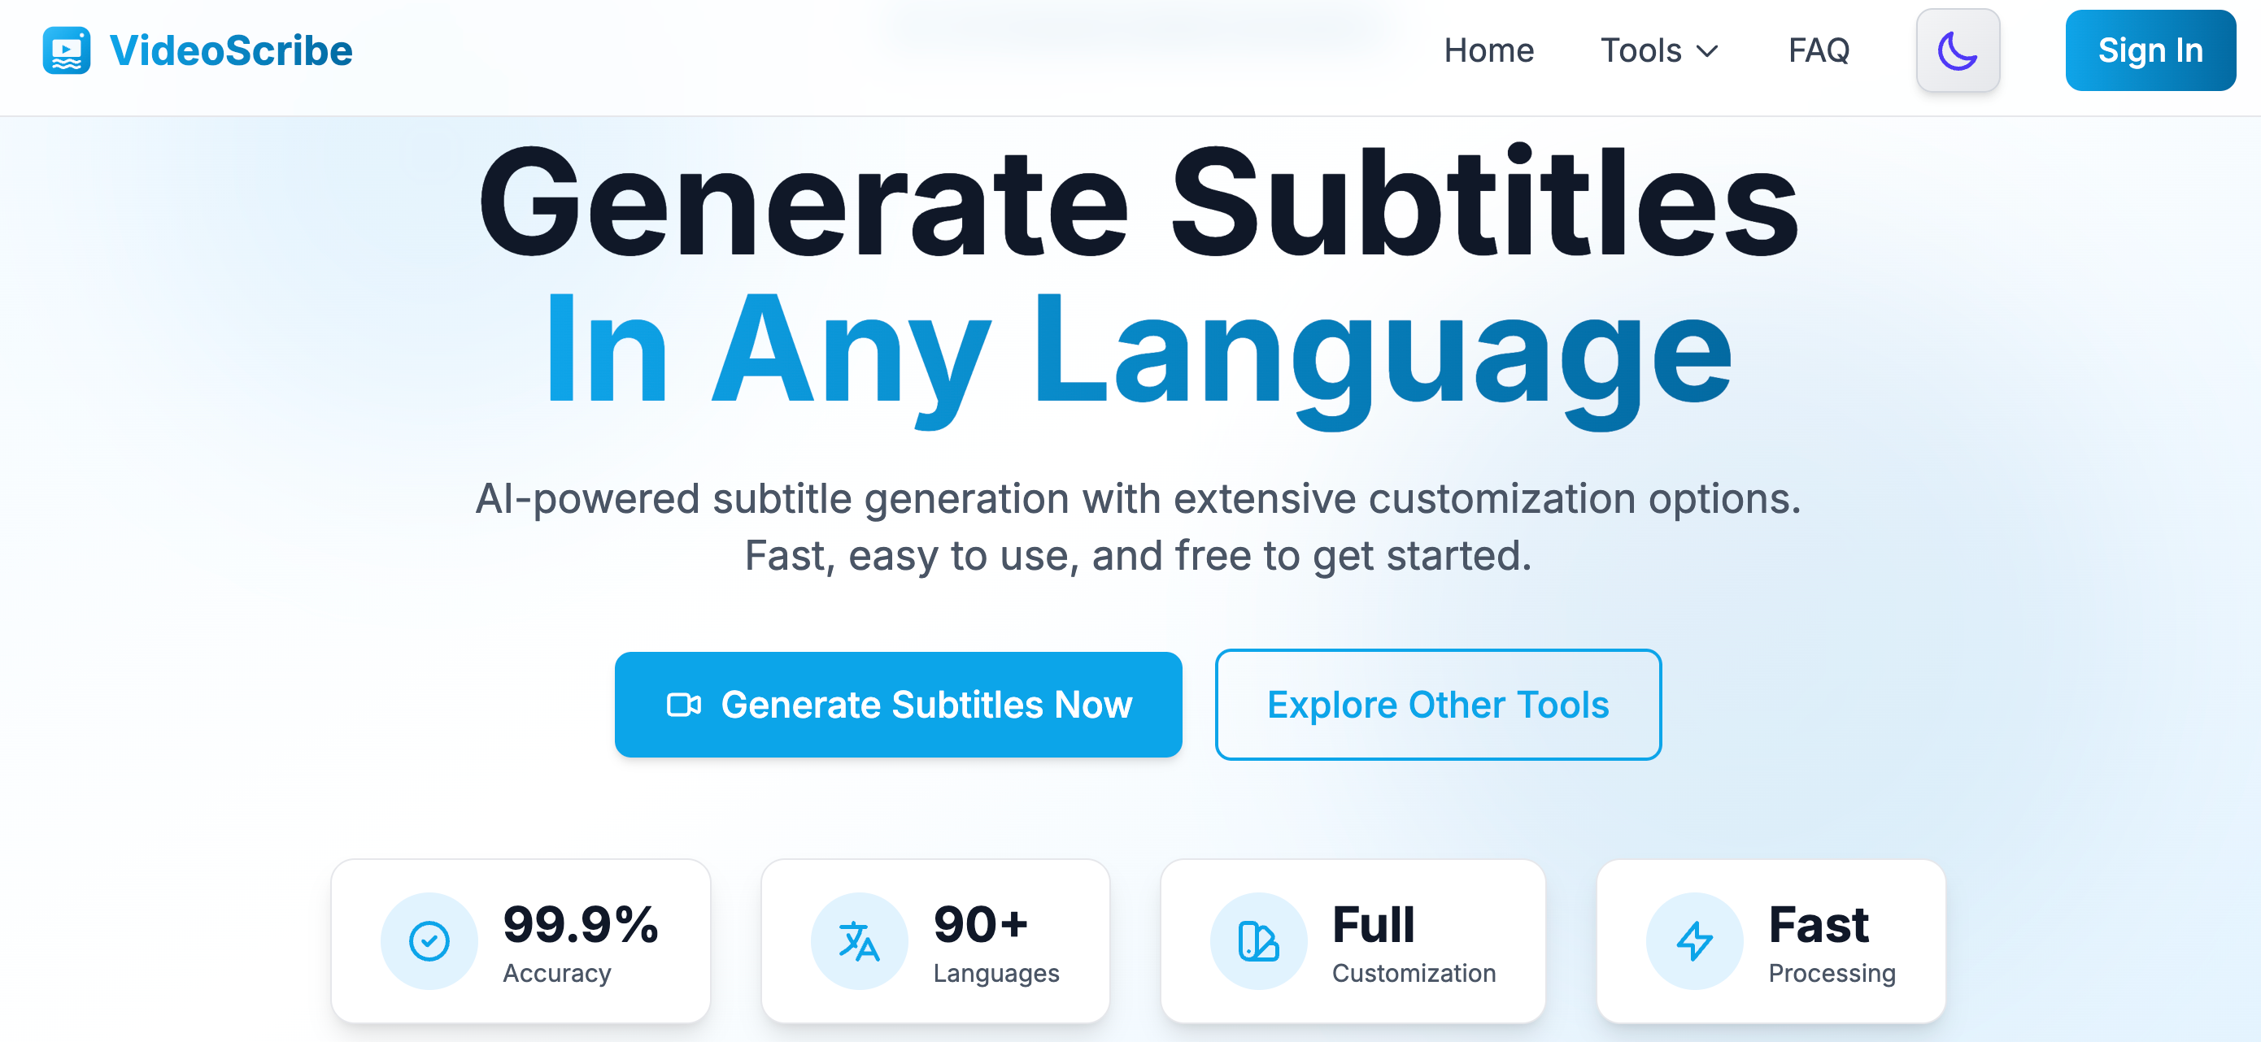The height and width of the screenshot is (1042, 2261).
Task: Click the checkmark Accuracy icon
Action: pyautogui.click(x=429, y=941)
